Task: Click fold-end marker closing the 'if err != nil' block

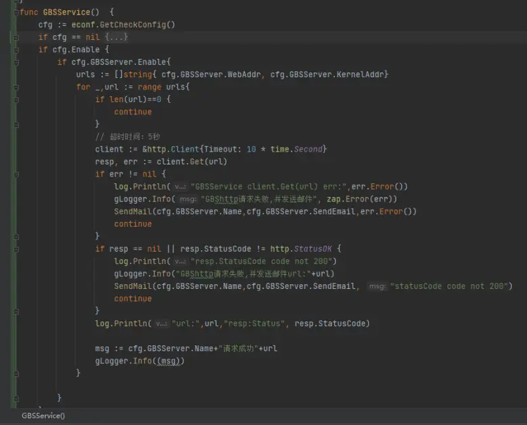Action: pos(15,236)
